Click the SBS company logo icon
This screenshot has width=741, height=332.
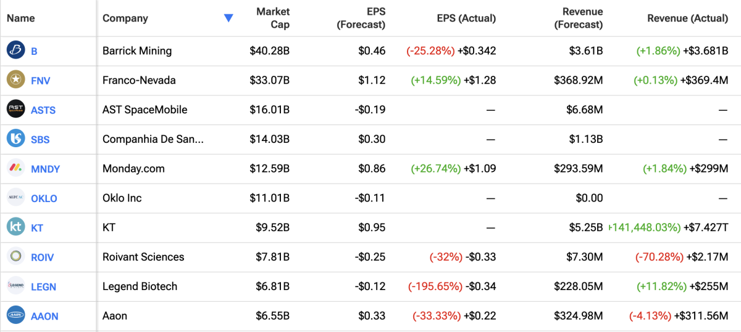pyautogui.click(x=15, y=139)
